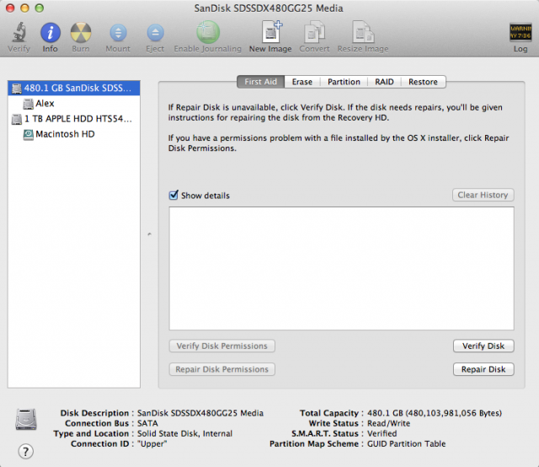
Task: Click the Burn toolbar icon
Action: (x=81, y=33)
